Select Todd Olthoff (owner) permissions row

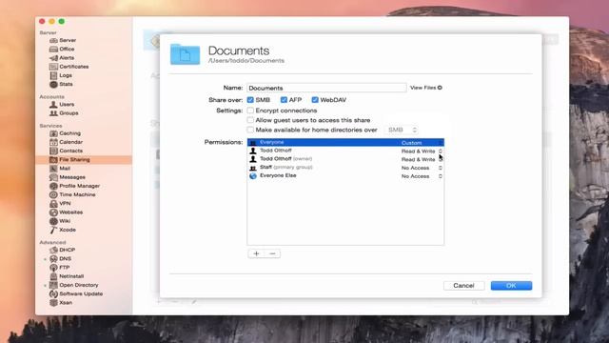pyautogui.click(x=345, y=159)
